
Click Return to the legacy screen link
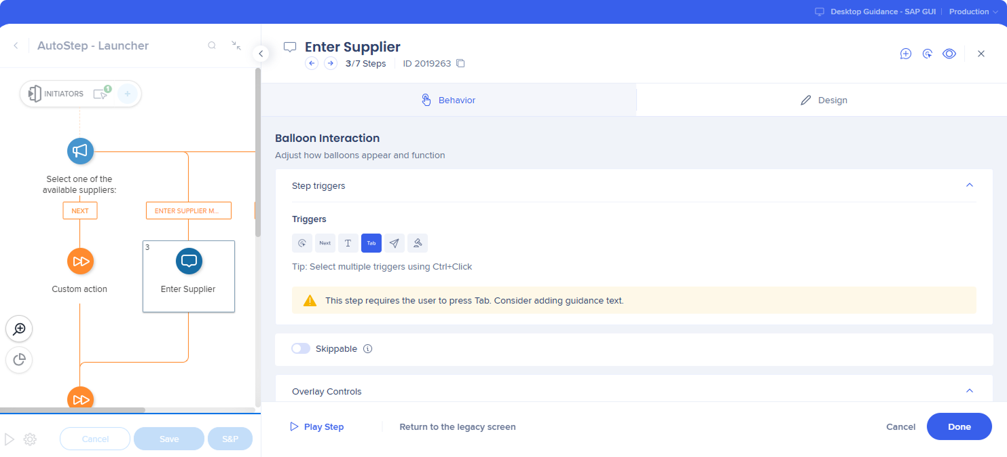coord(457,427)
